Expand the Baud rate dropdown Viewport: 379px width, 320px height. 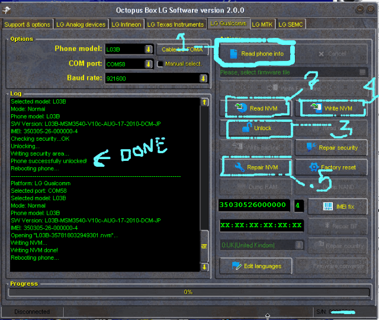203,78
